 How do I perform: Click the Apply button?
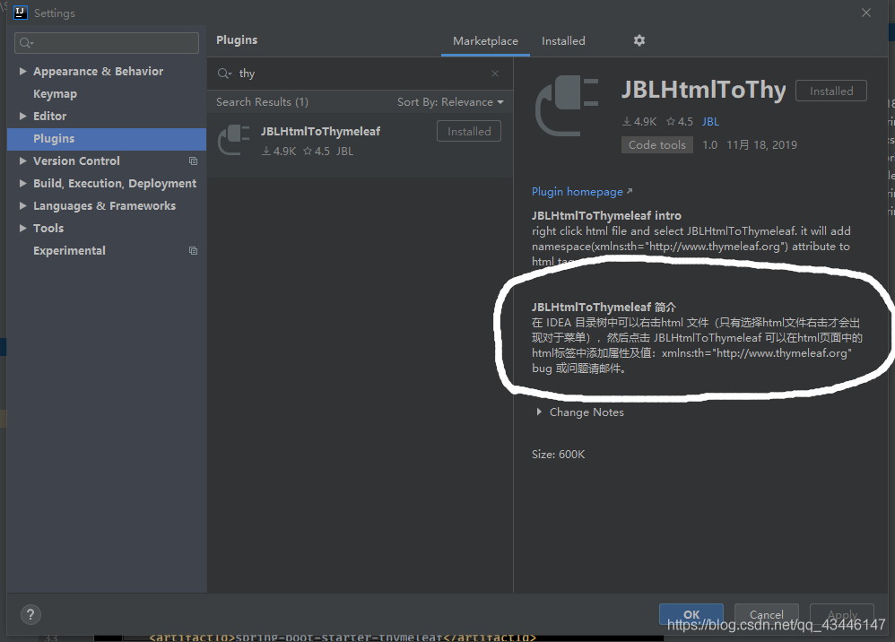[842, 614]
